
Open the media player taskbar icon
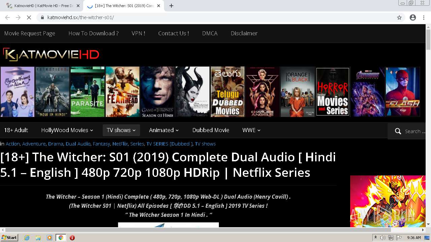pyautogui.click(x=49, y=238)
